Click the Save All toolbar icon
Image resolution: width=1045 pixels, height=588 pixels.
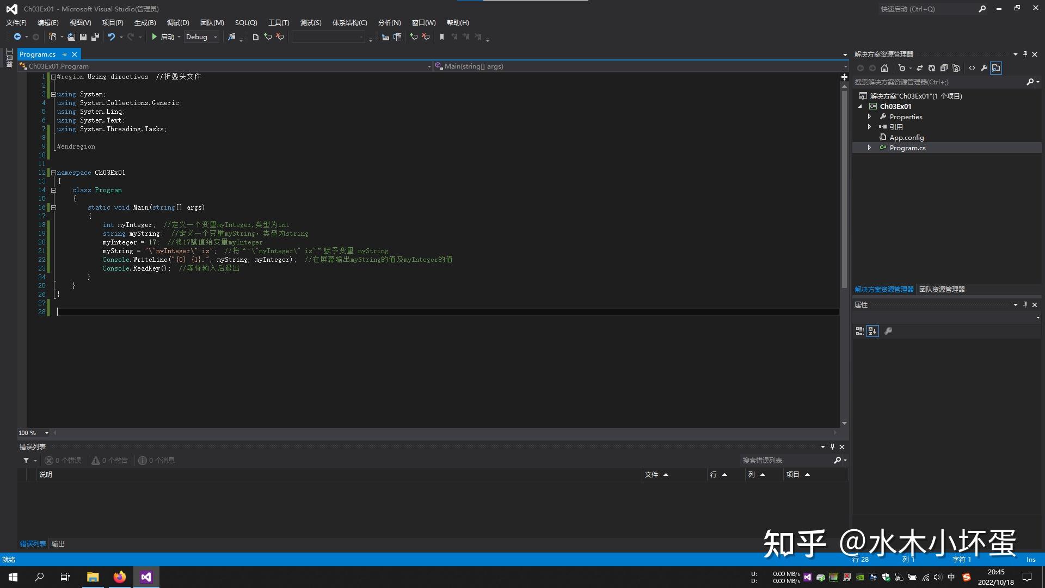95,37
